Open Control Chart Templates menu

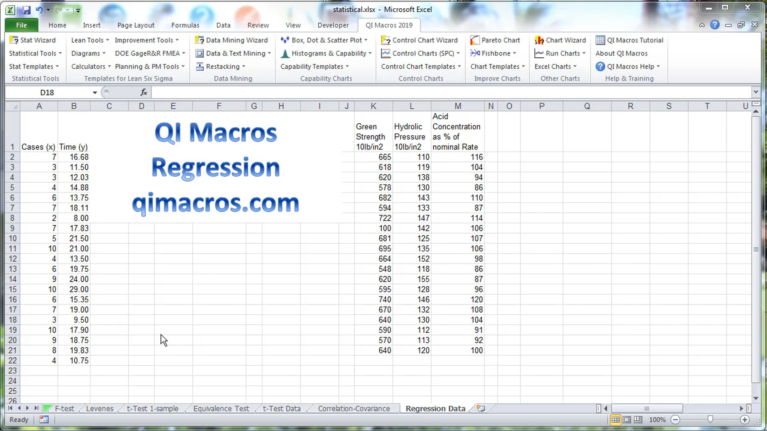pyautogui.click(x=421, y=66)
